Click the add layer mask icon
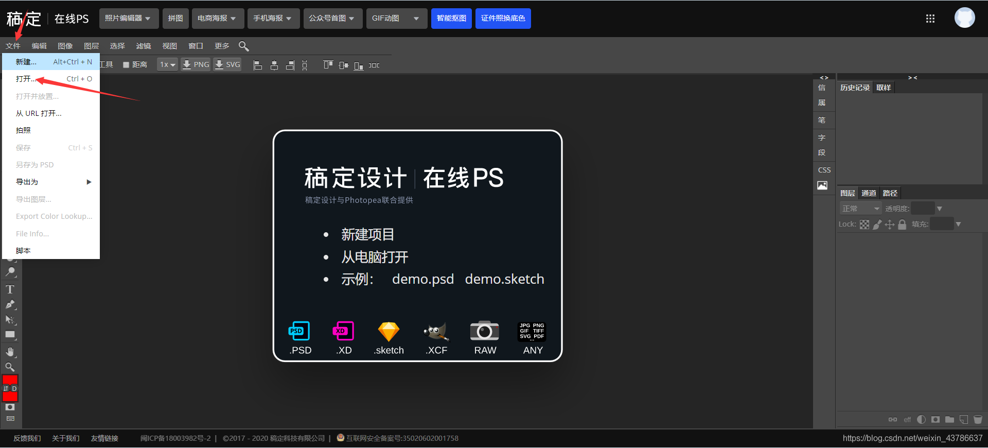This screenshot has height=448, width=988. point(936,420)
